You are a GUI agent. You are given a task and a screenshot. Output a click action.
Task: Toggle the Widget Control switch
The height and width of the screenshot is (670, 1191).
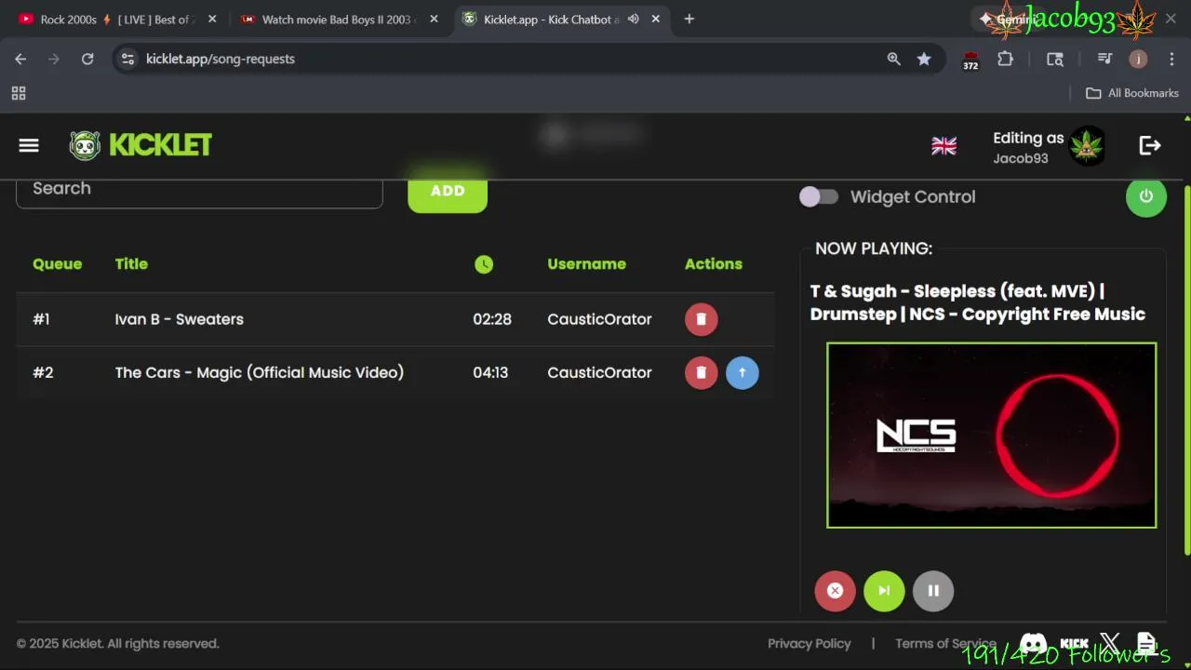click(x=819, y=196)
